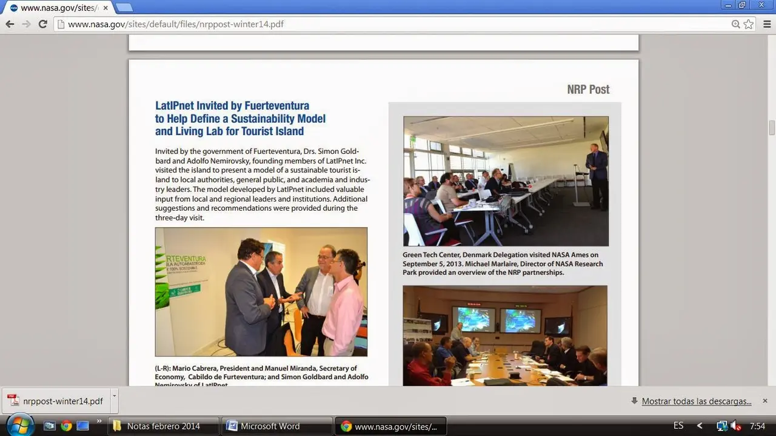Click the browser back arrow
The image size is (776, 436).
(x=10, y=24)
